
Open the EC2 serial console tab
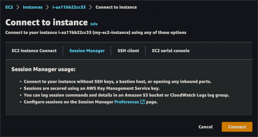[171, 51]
